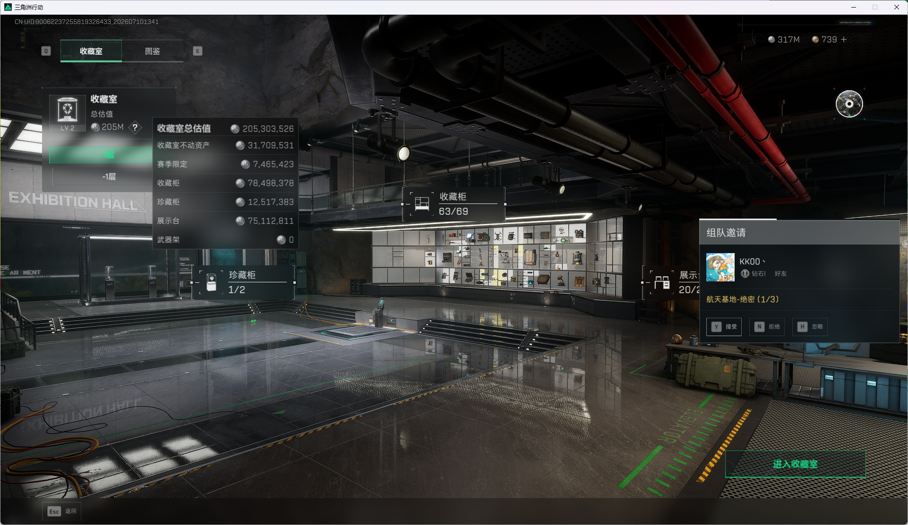Accept team invite with 接受 button
The image size is (908, 525).
[724, 327]
